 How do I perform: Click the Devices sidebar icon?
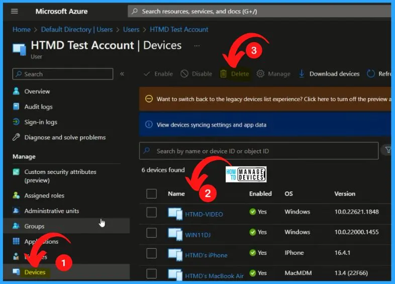16,272
